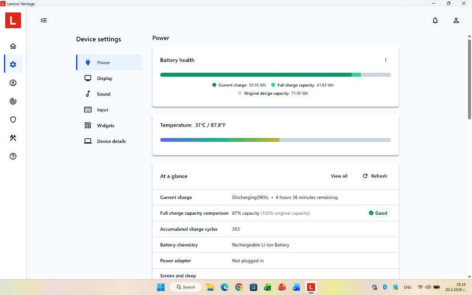This screenshot has height=295, width=472.
Task: Select the Display tab in Device settings
Action: pos(109,78)
